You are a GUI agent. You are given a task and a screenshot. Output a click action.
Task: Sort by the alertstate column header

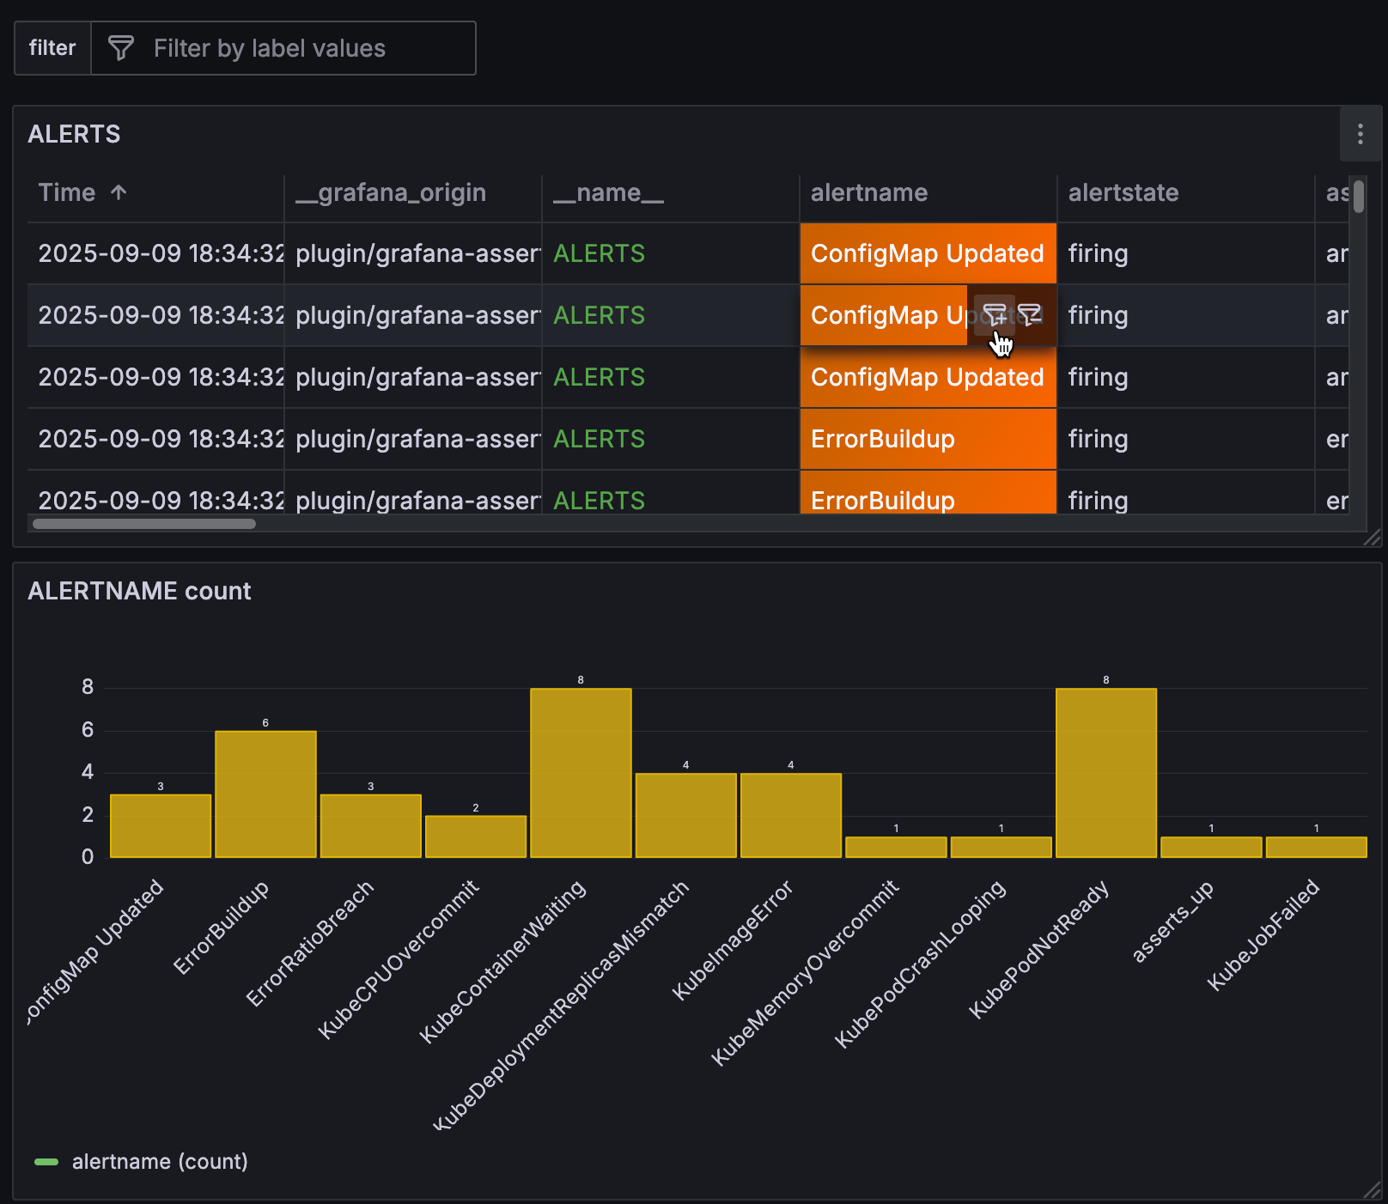tap(1123, 192)
